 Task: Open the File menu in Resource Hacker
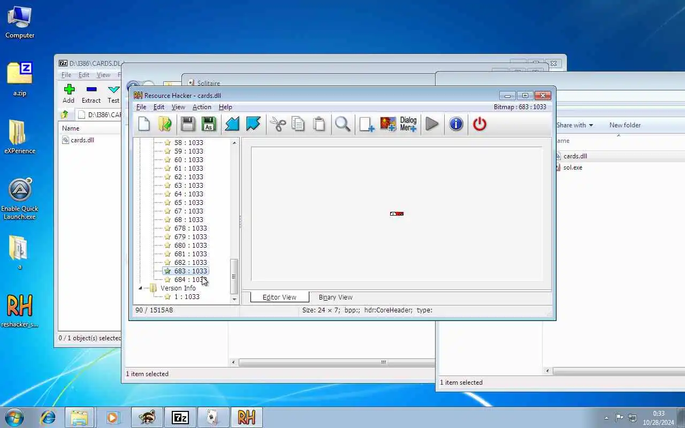point(141,107)
